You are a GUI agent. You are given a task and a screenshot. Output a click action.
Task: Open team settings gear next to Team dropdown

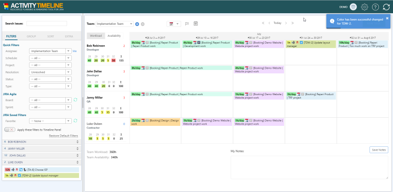(143, 24)
